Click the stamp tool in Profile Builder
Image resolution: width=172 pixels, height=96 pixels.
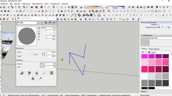(x=33, y=78)
